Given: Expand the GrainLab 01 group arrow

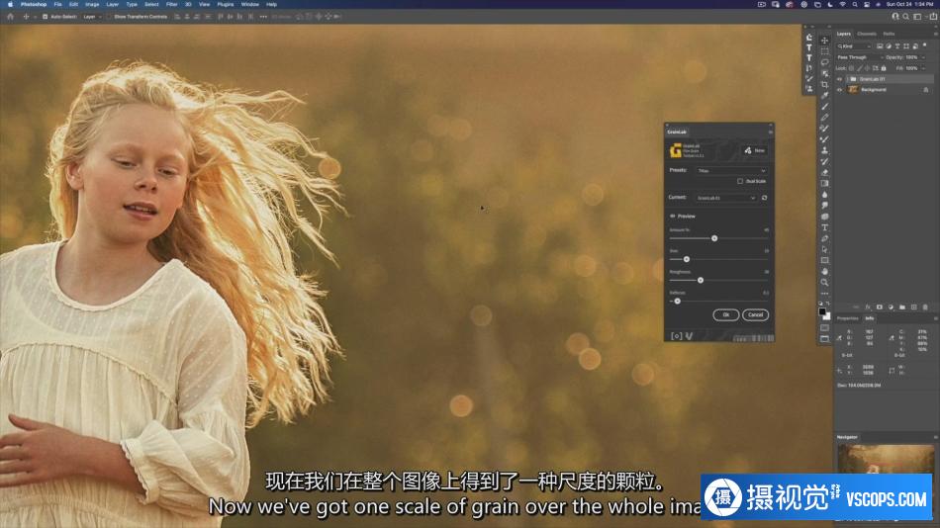Looking at the screenshot, I should tap(846, 79).
